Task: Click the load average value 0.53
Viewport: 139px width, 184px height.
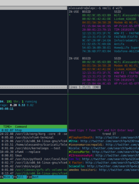Action: pyautogui.click(x=22, y=105)
